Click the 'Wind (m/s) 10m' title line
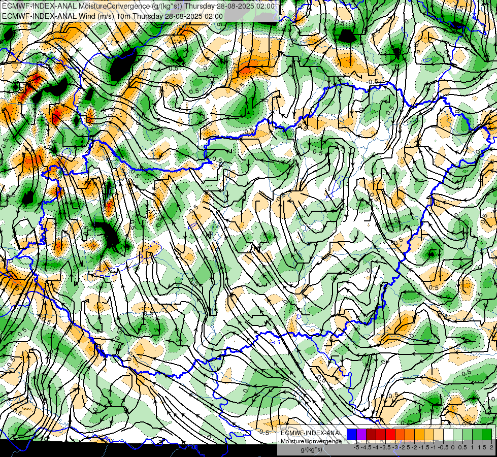The height and width of the screenshot is (457, 497). click(112, 16)
